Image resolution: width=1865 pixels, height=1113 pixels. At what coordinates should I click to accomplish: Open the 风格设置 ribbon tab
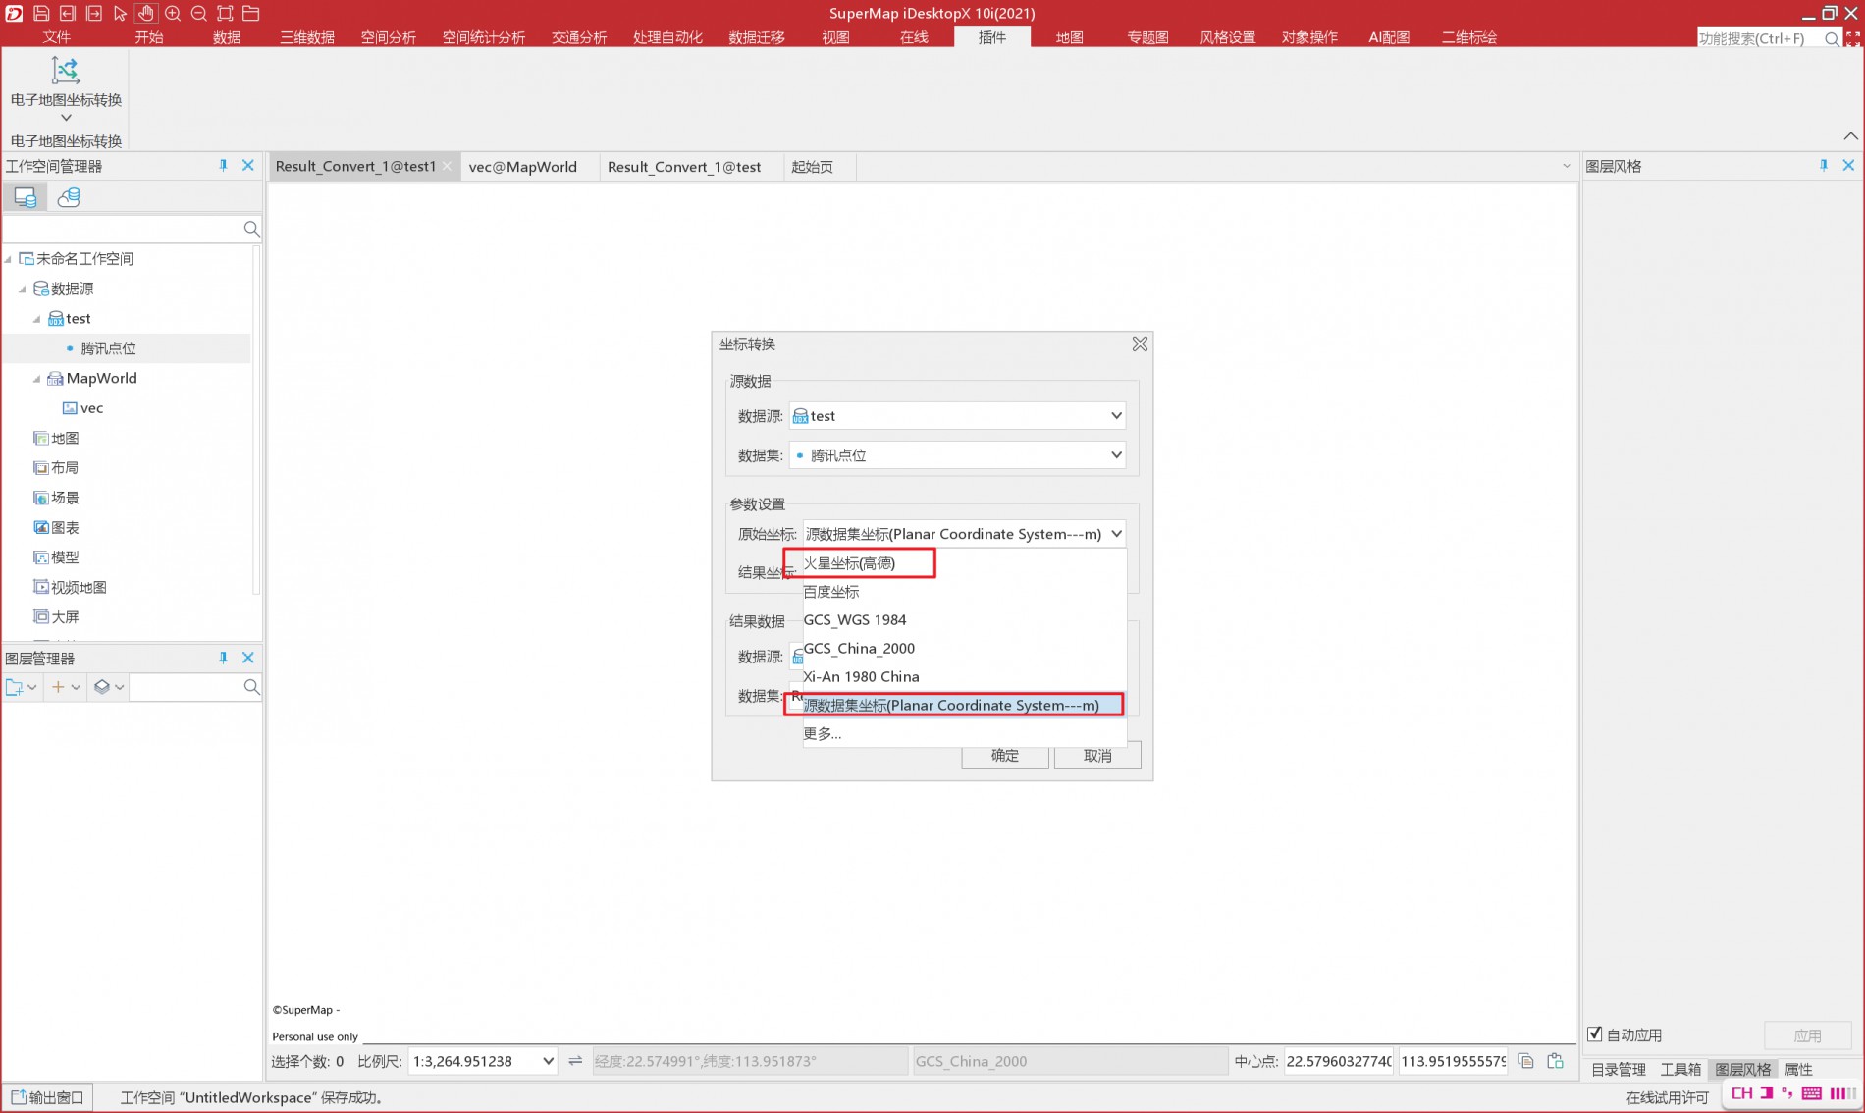1228,37
